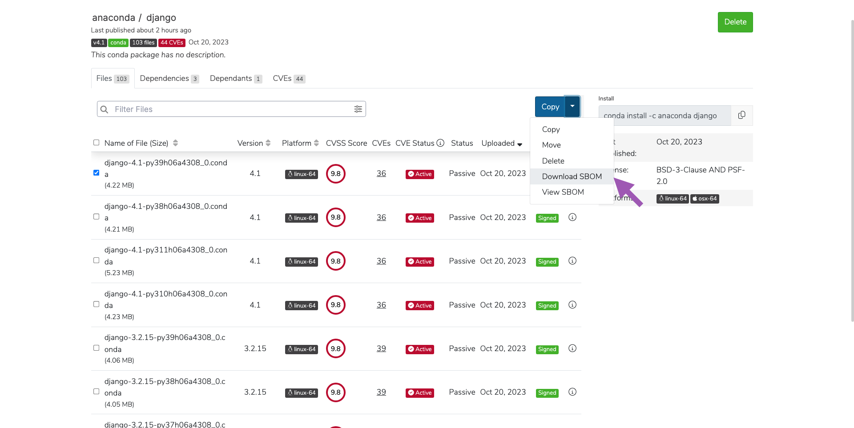This screenshot has height=428, width=854.
Task: Open 39 CVEs link for django-3.2.15-py38
Action: coord(381,392)
